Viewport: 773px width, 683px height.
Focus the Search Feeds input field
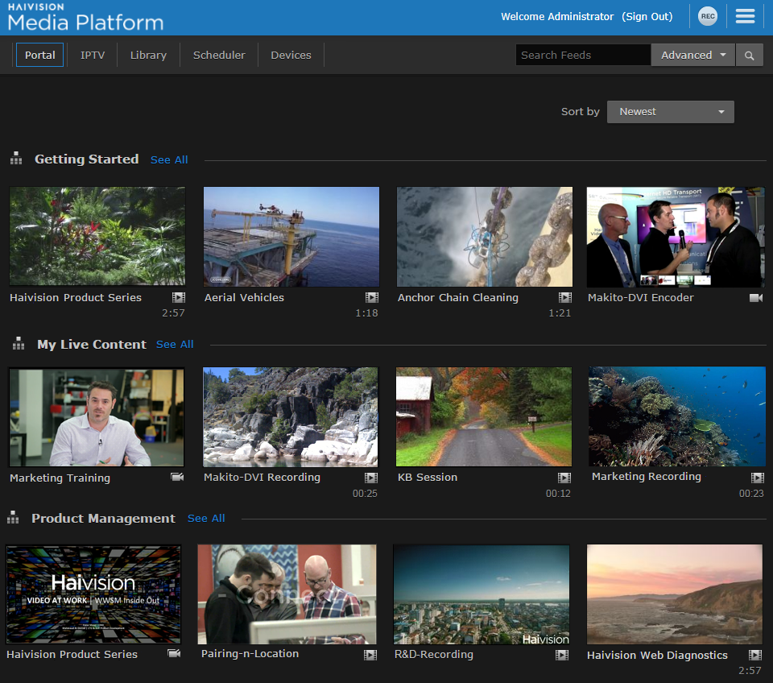582,56
